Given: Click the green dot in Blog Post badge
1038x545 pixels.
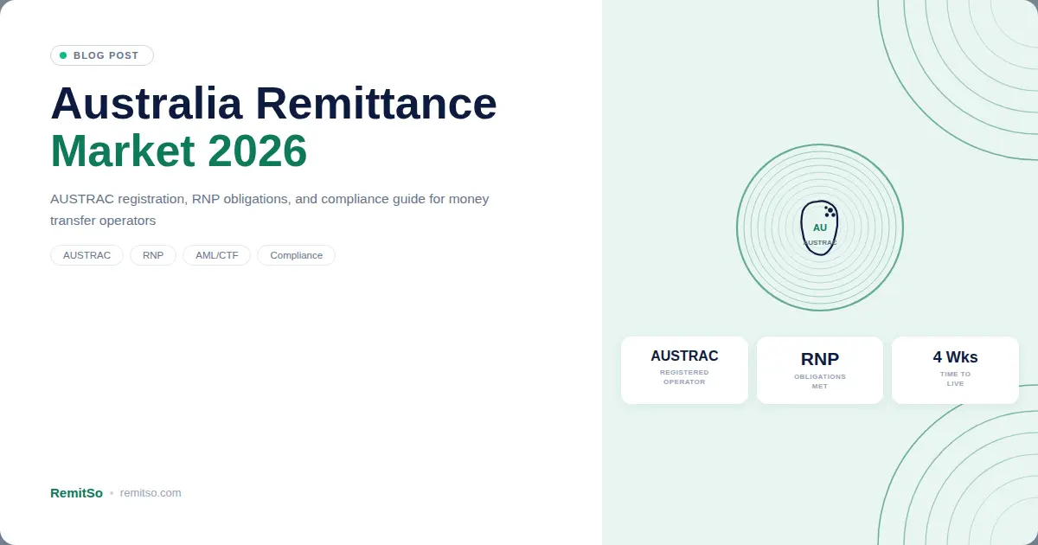Looking at the screenshot, I should (x=63, y=55).
